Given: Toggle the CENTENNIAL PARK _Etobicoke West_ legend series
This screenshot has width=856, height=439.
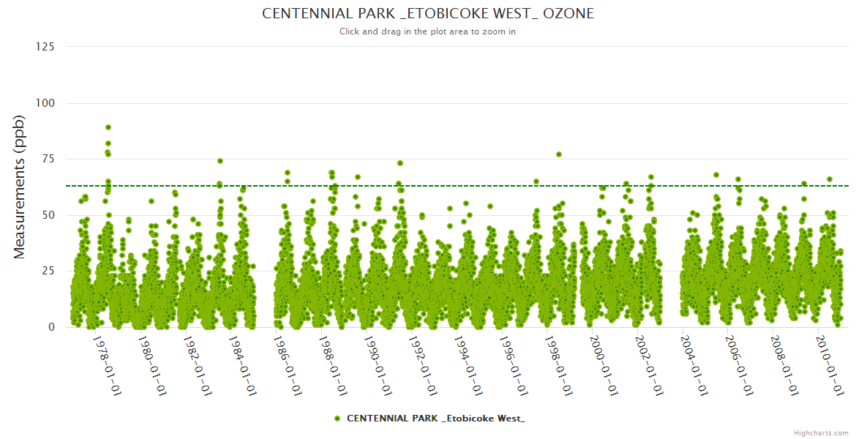Looking at the screenshot, I should [x=435, y=419].
